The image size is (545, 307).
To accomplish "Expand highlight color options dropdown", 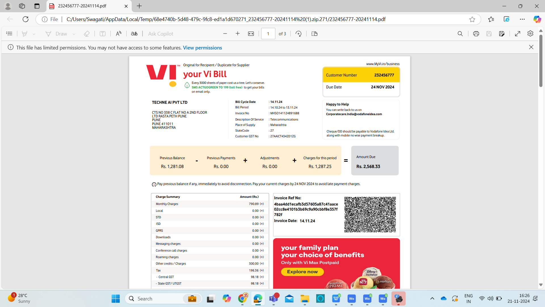I will 34,34.
